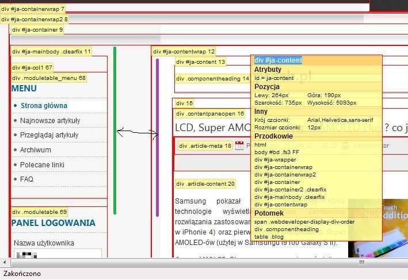Click 'div #ja-wrapper' ancestor entry

[x=275, y=160]
